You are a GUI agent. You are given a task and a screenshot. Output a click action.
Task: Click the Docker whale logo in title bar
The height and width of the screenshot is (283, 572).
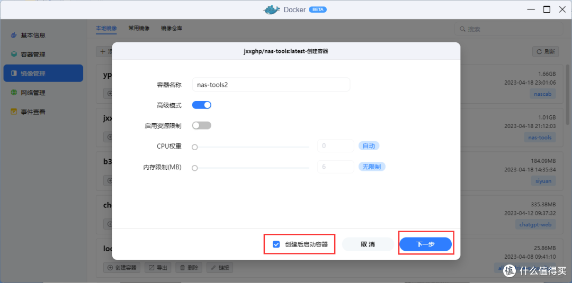point(272,10)
